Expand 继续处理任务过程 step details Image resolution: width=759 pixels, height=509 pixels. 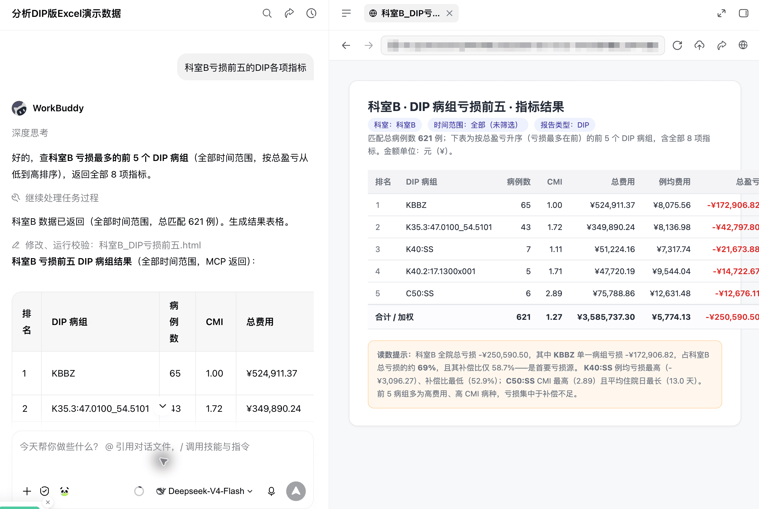(x=55, y=198)
